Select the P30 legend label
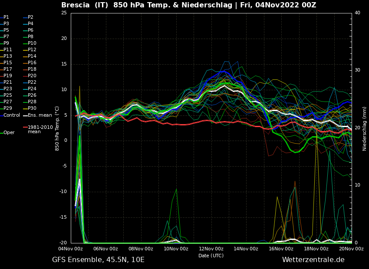The image size is (369, 269). pyautogui.click(x=32, y=108)
